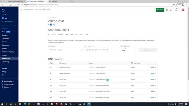This screenshot has height=106, width=189.
Task: Switch to the CAA record tab
Action: click(86, 35)
